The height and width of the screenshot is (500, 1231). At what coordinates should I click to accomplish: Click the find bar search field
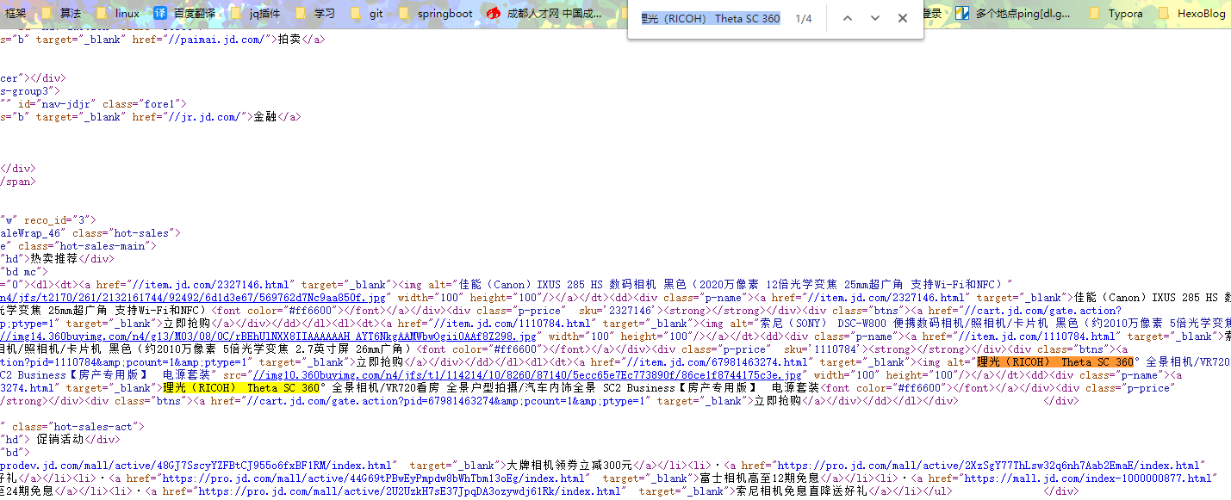[712, 18]
